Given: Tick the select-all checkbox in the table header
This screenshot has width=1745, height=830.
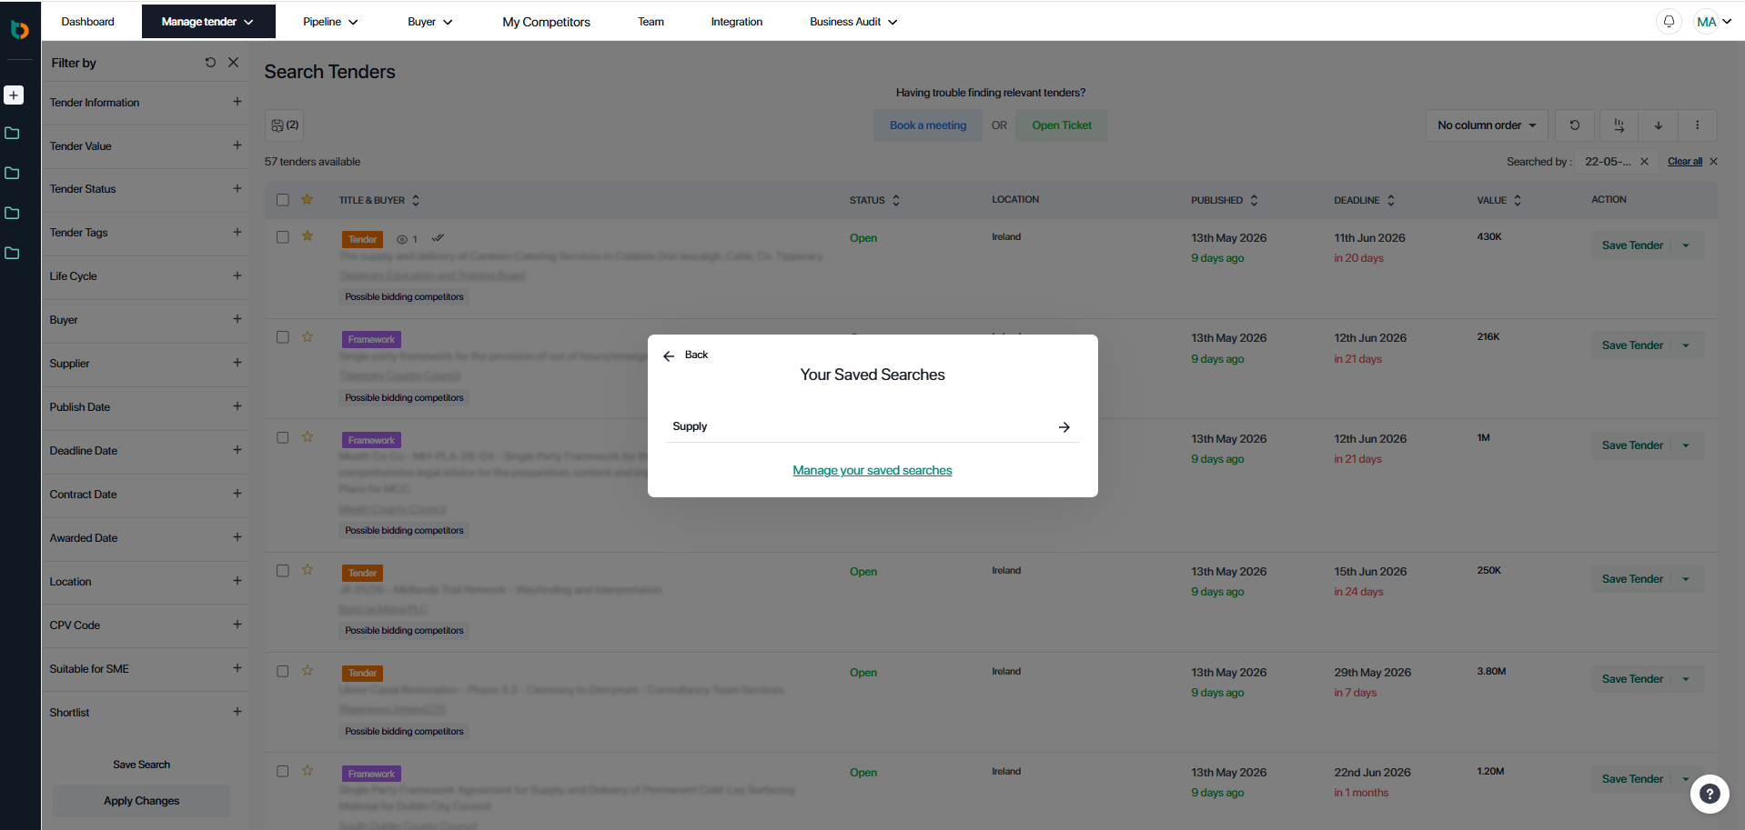Looking at the screenshot, I should (283, 200).
